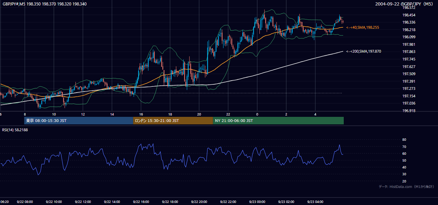438x205 pixels.
Task: Click price axis value 197.863
Action: point(409,52)
